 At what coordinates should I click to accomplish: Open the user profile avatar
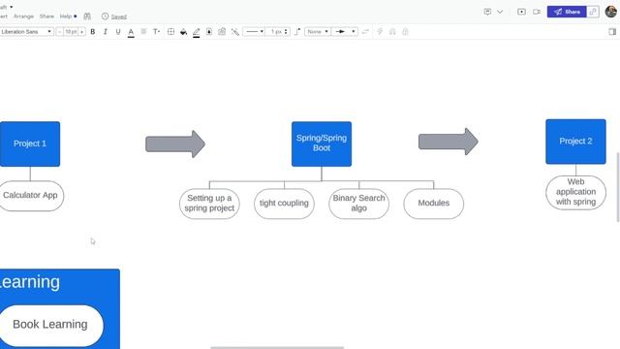click(611, 12)
